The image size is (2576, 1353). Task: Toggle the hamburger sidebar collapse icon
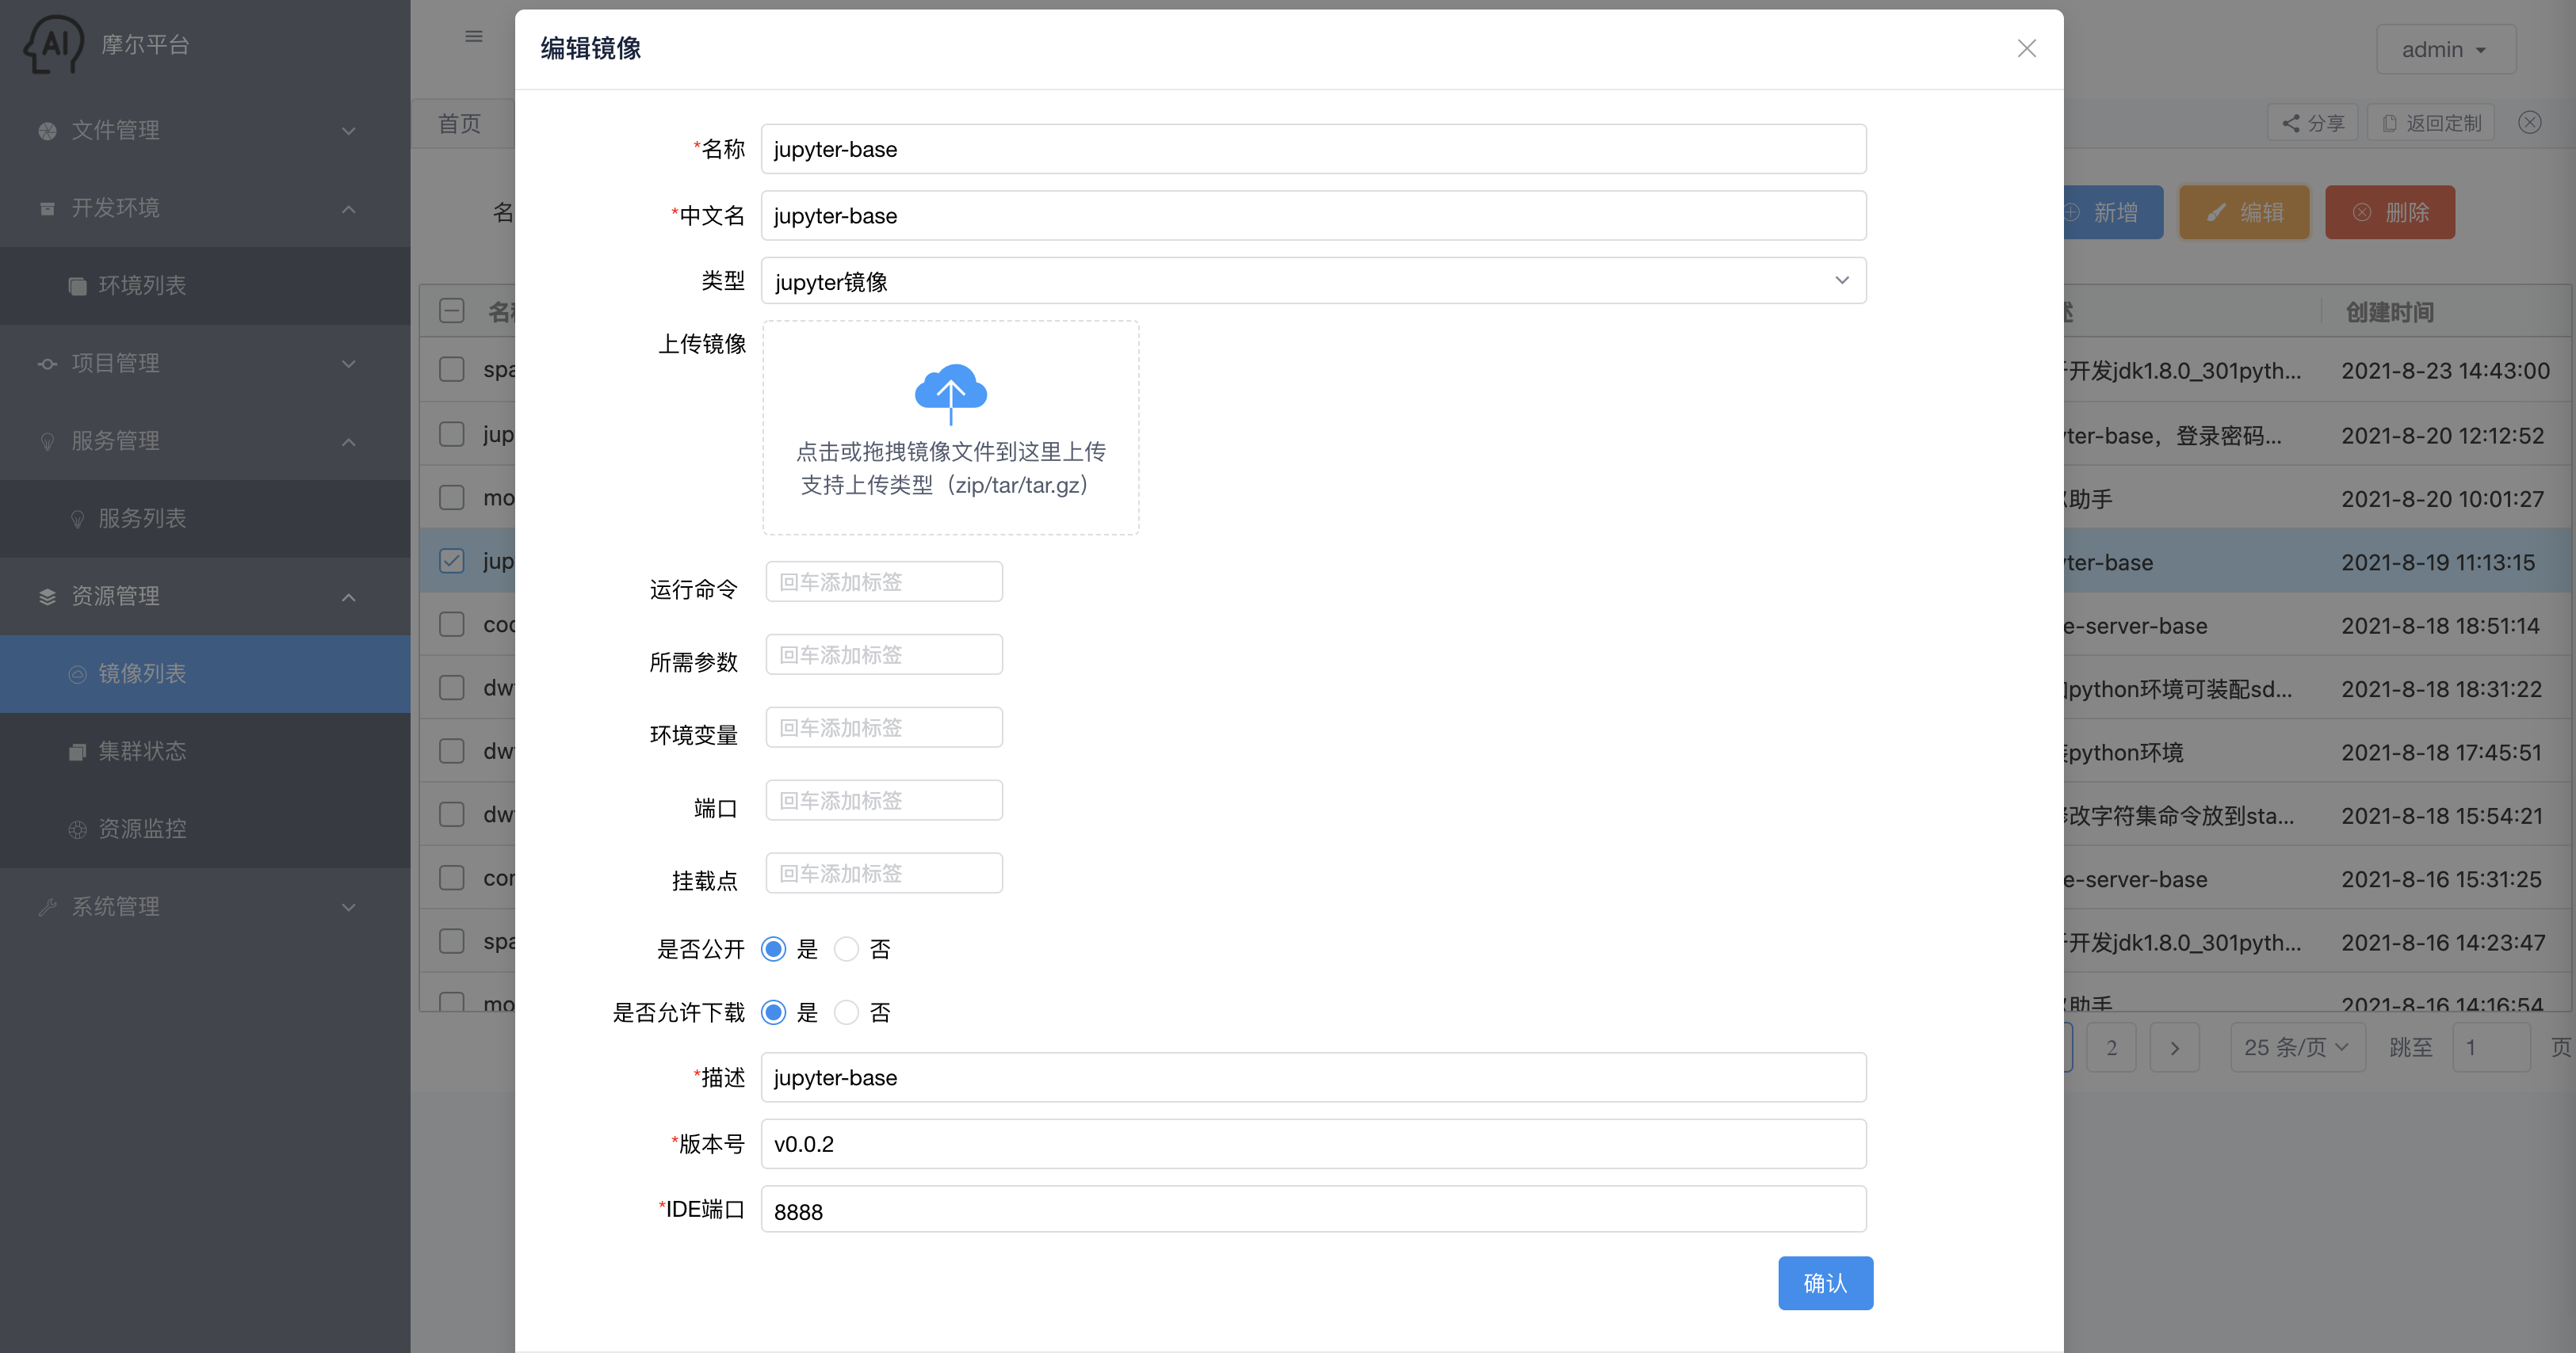tap(474, 37)
